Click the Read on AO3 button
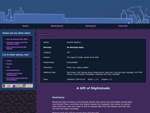 tap(45, 35)
